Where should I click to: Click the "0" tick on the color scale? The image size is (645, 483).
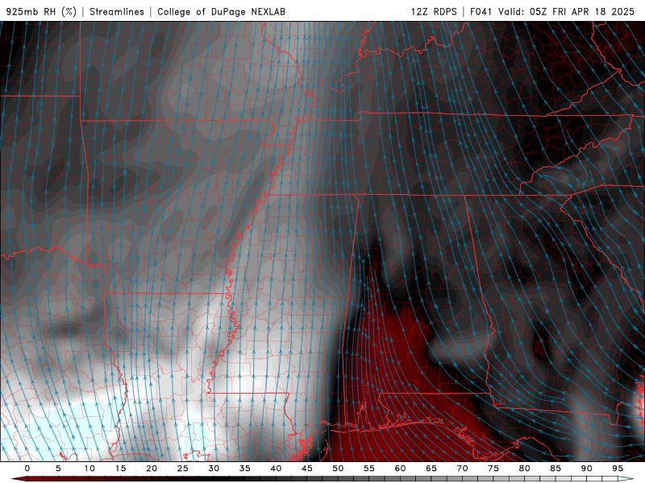pyautogui.click(x=27, y=469)
